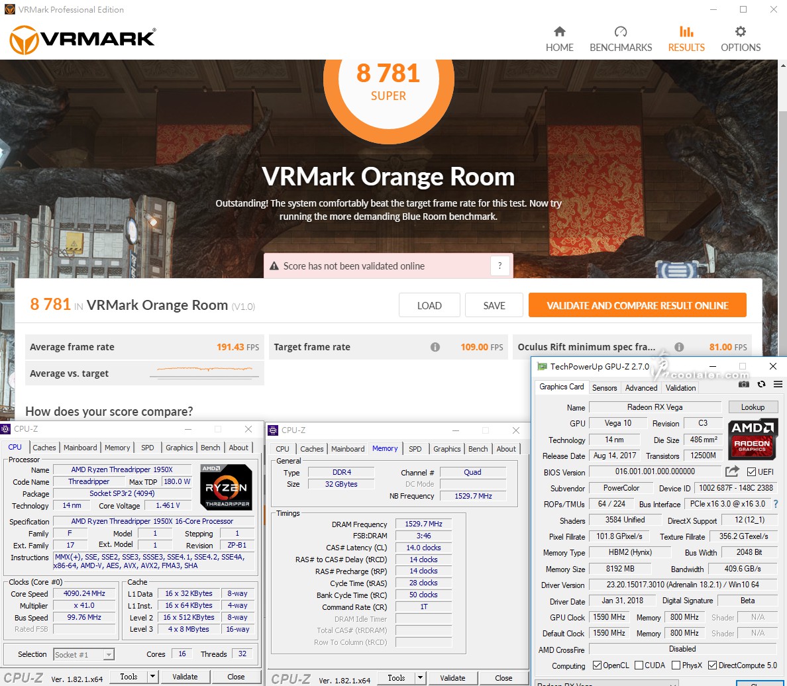The height and width of the screenshot is (686, 787).
Task: Click the Core Speed 4090.24 MHz value
Action: click(x=84, y=593)
